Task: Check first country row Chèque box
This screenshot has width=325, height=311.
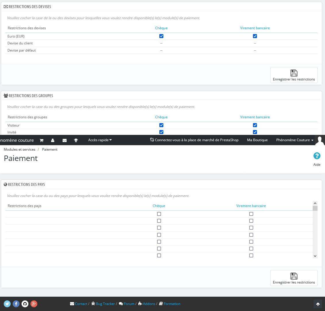Action: click(159, 214)
